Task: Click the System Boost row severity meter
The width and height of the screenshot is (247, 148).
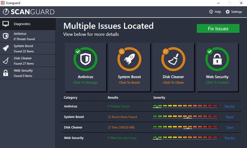Action: (x=185, y=117)
